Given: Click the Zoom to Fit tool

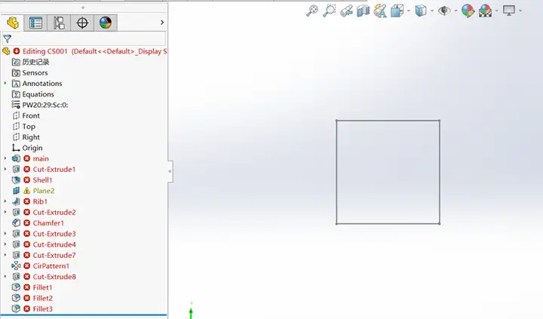Looking at the screenshot, I should (x=312, y=11).
